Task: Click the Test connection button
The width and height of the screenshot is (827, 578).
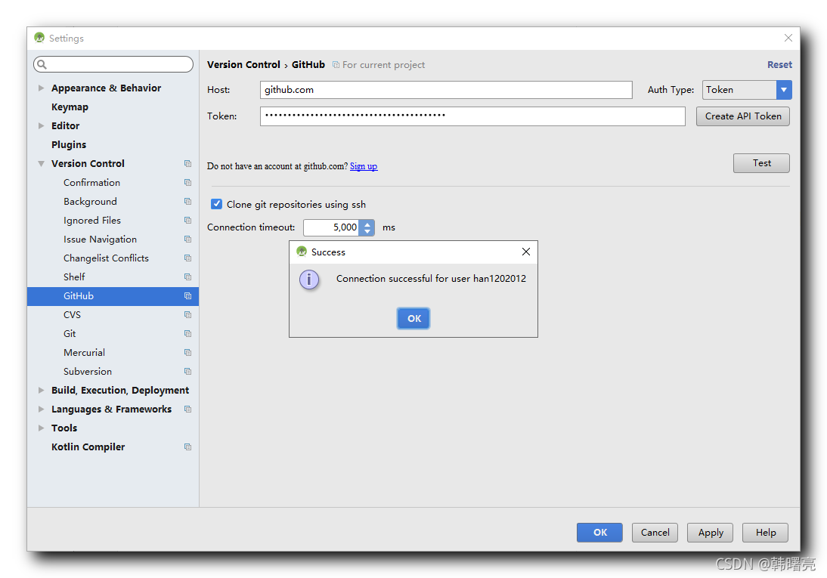Action: click(x=761, y=163)
